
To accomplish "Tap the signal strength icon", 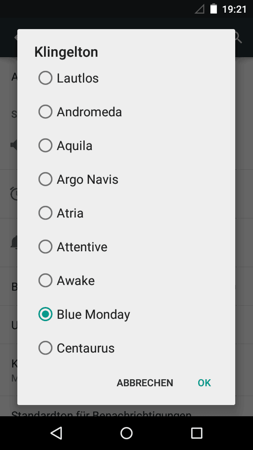I will [200, 9].
